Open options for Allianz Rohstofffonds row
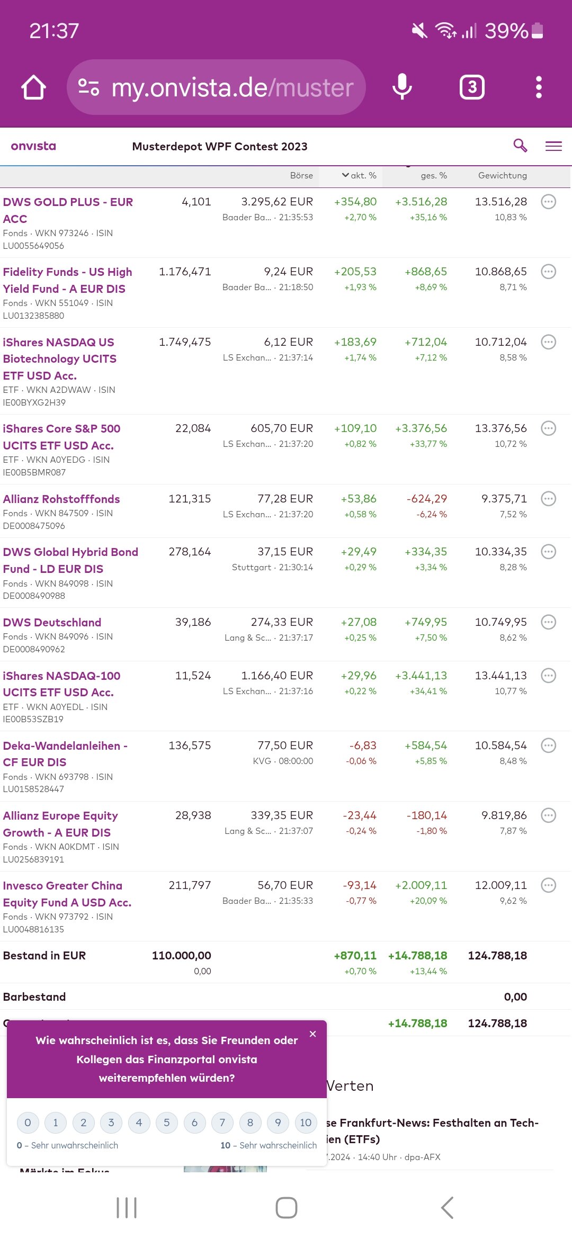The image size is (572, 1239). pos(548,499)
